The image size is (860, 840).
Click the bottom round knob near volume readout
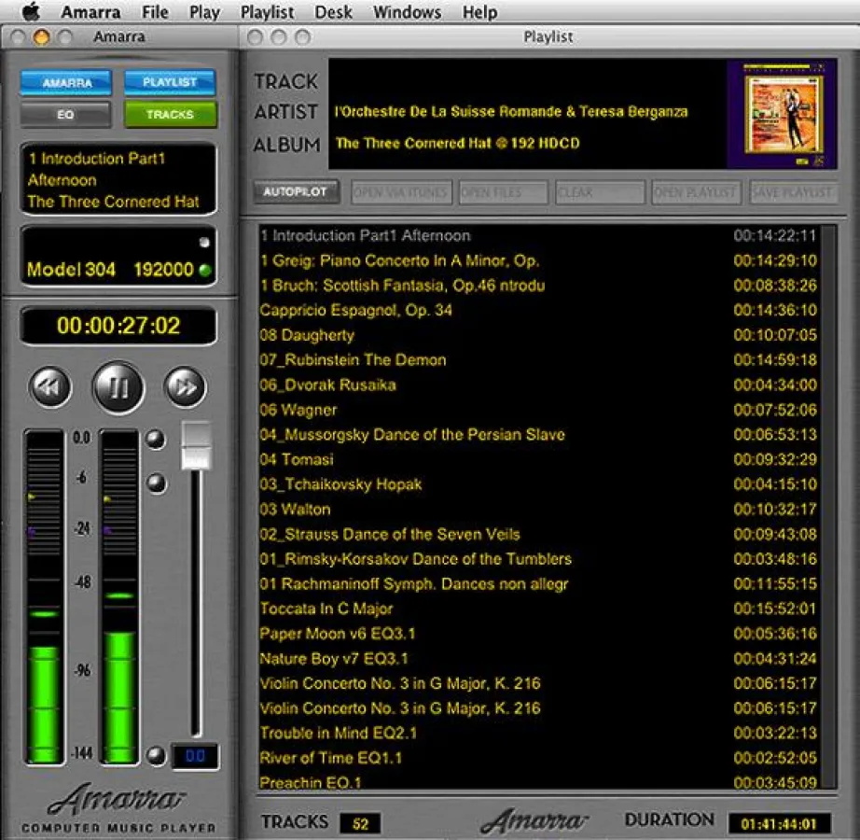156,755
